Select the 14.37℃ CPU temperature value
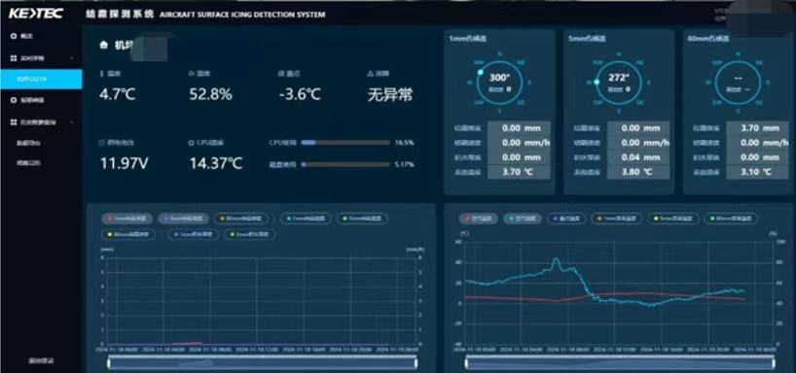The width and height of the screenshot is (796, 373). [x=216, y=164]
